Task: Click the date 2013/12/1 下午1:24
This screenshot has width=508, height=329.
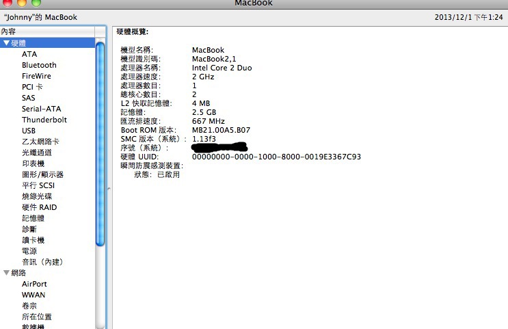Action: click(468, 17)
